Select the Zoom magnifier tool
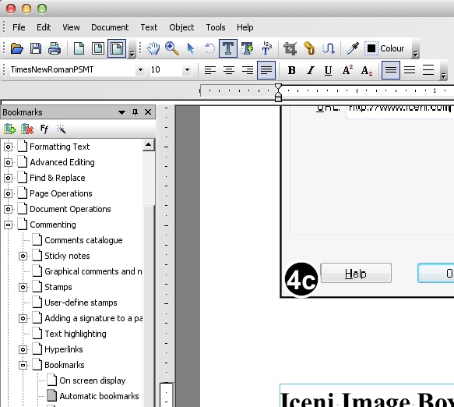Viewport: 454px width, 407px height. coord(172,48)
